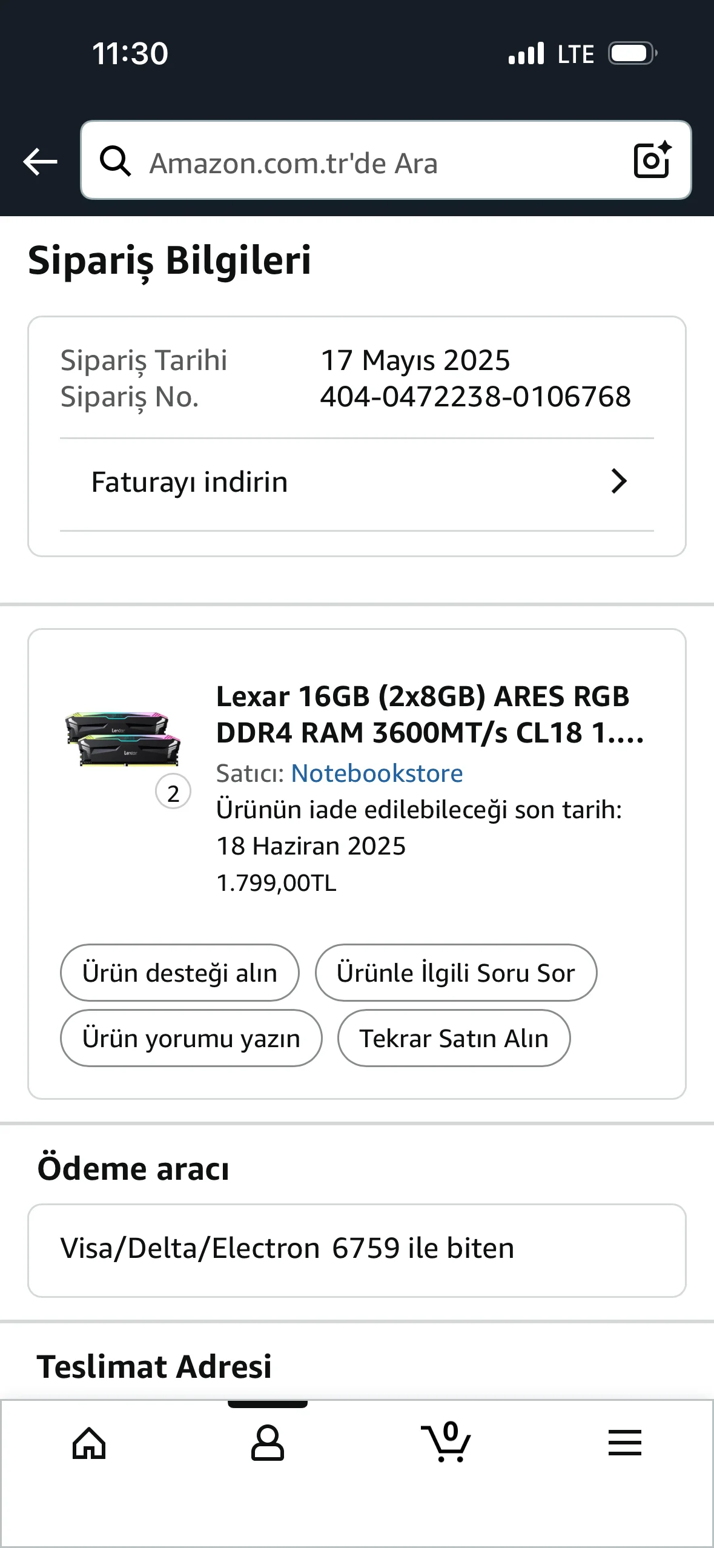
Task: Tap the Lexar RAM product thumbnail
Action: (124, 739)
